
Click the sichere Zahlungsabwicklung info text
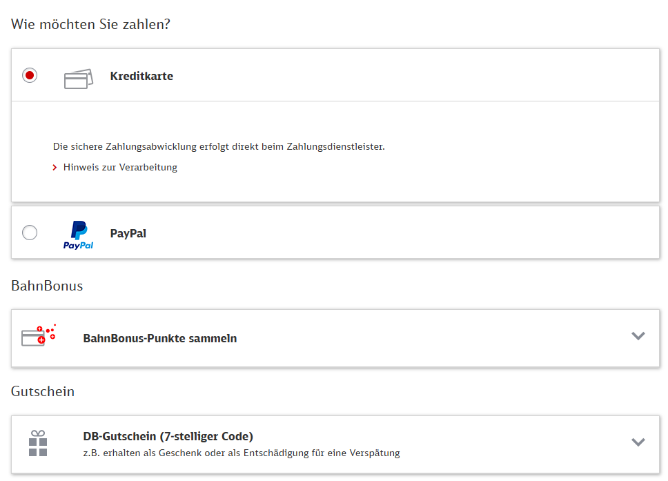pyautogui.click(x=219, y=147)
